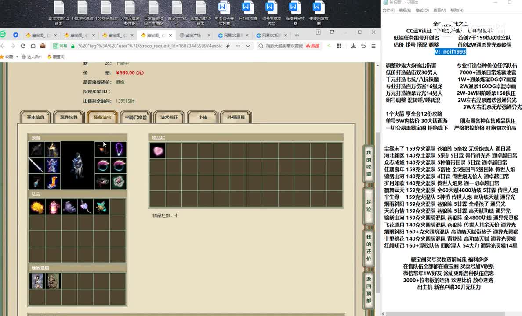Screen dimensions: 522x316
Task: Open the 月10E攻略 desktop document
Action: (248, 11)
